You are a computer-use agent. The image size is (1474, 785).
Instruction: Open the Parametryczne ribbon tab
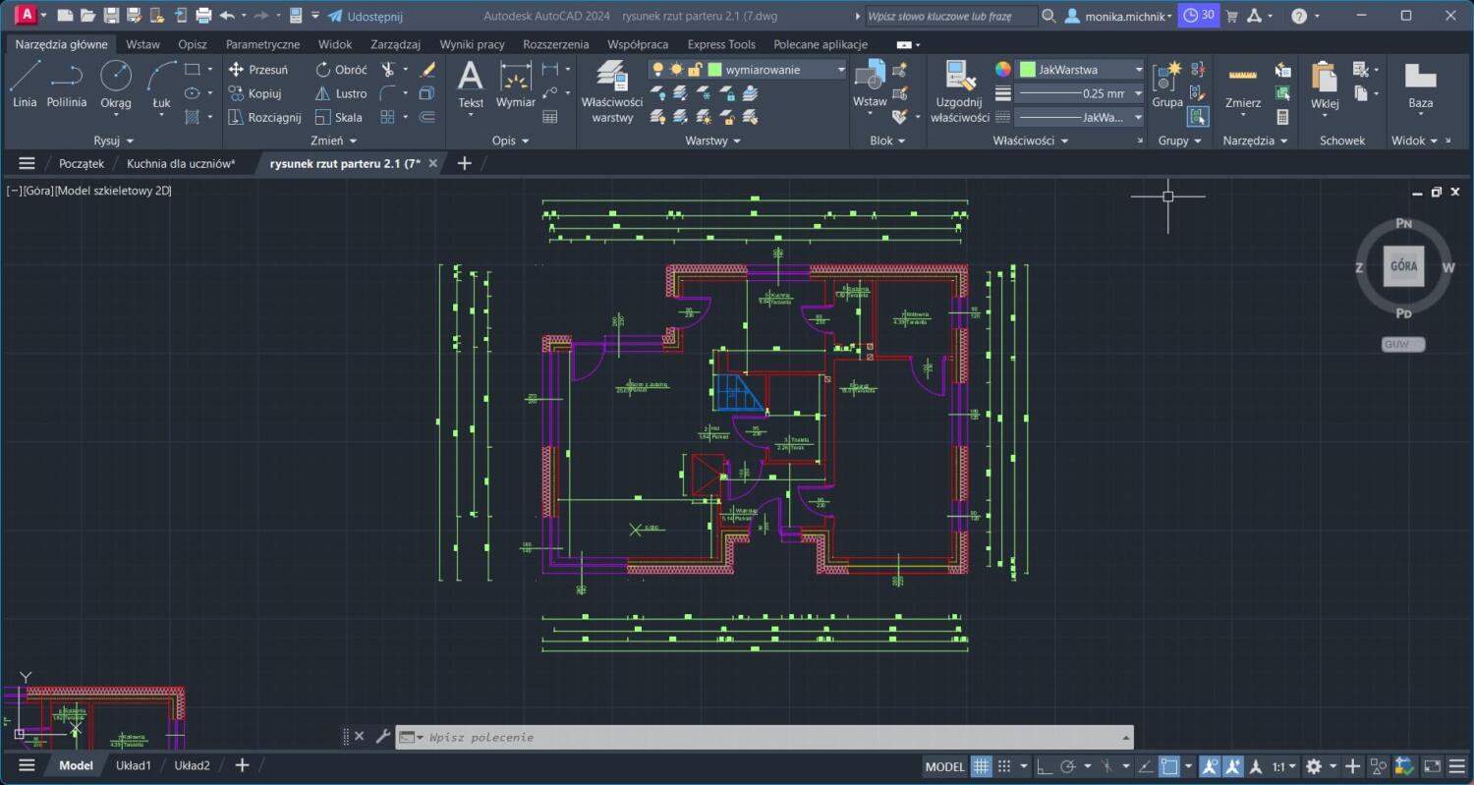[x=262, y=44]
